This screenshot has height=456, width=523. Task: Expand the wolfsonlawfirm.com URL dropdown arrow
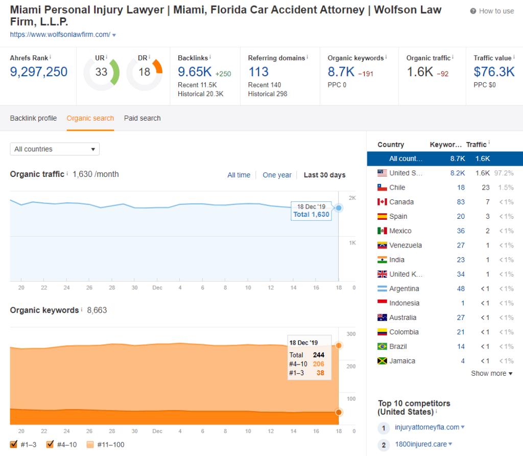[x=114, y=35]
